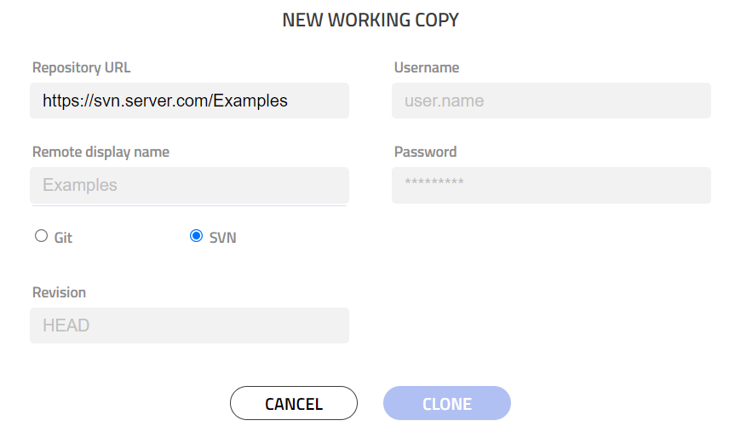Click the Revision input field

[189, 325]
